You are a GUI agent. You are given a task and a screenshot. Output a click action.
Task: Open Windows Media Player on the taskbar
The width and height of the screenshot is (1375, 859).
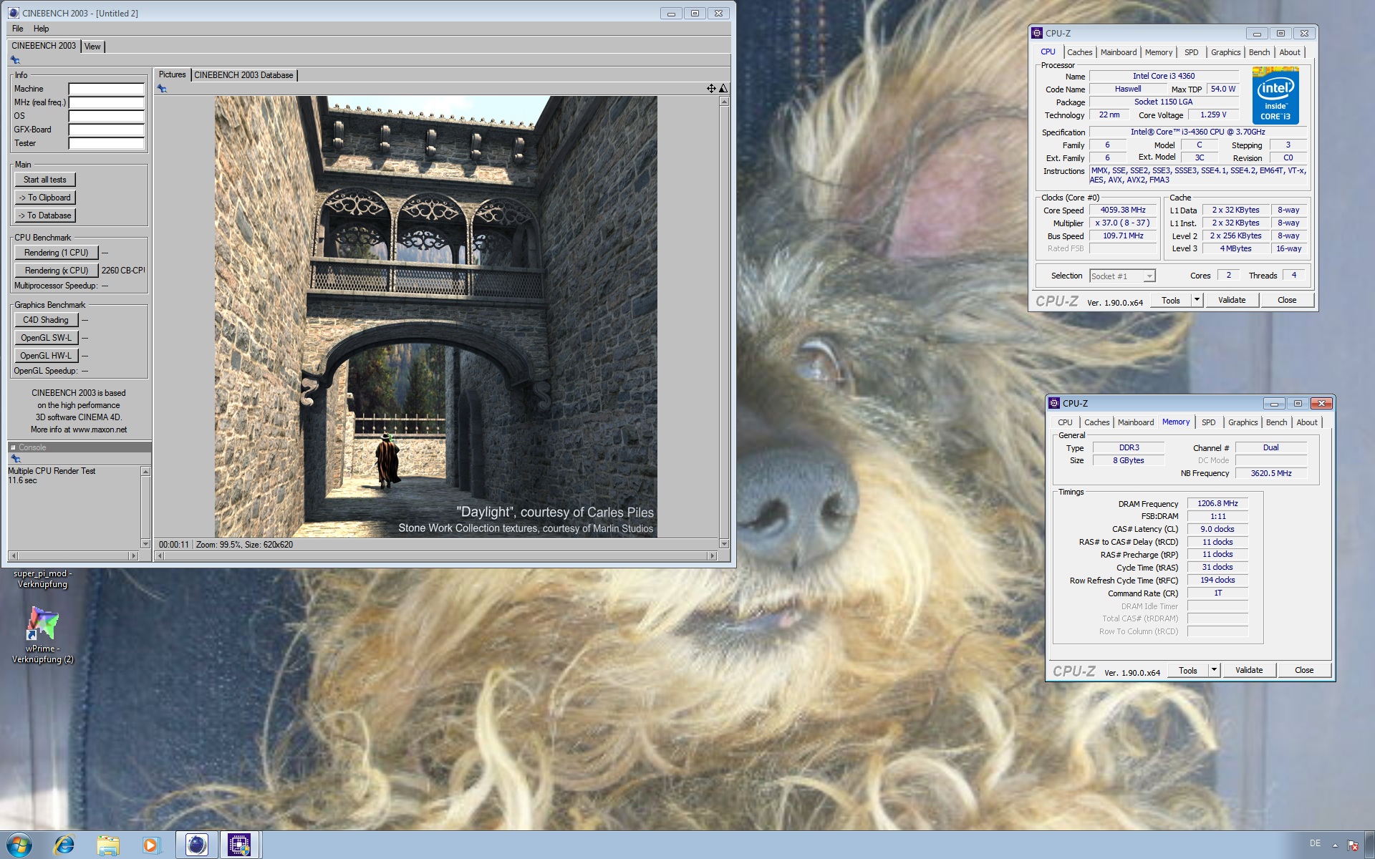[x=151, y=845]
